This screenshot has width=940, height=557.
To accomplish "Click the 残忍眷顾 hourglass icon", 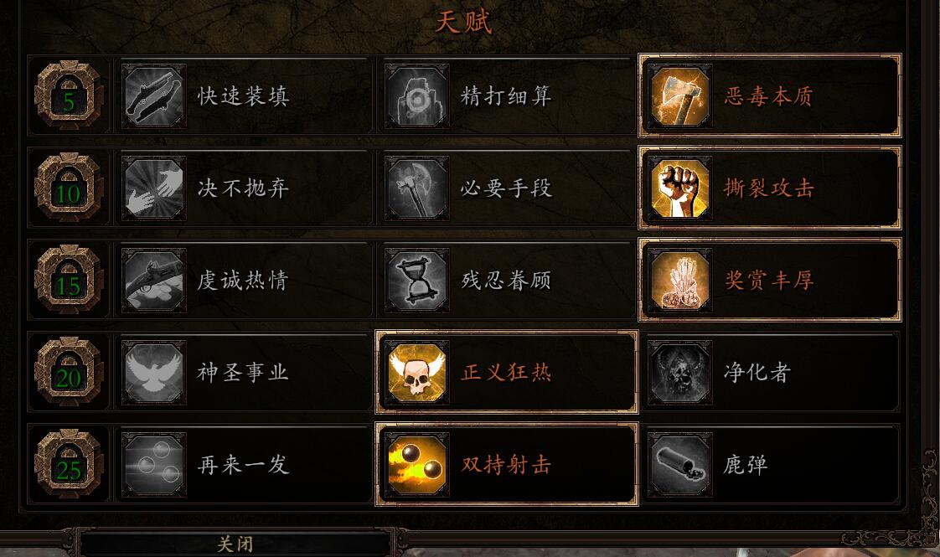I will point(416,280).
